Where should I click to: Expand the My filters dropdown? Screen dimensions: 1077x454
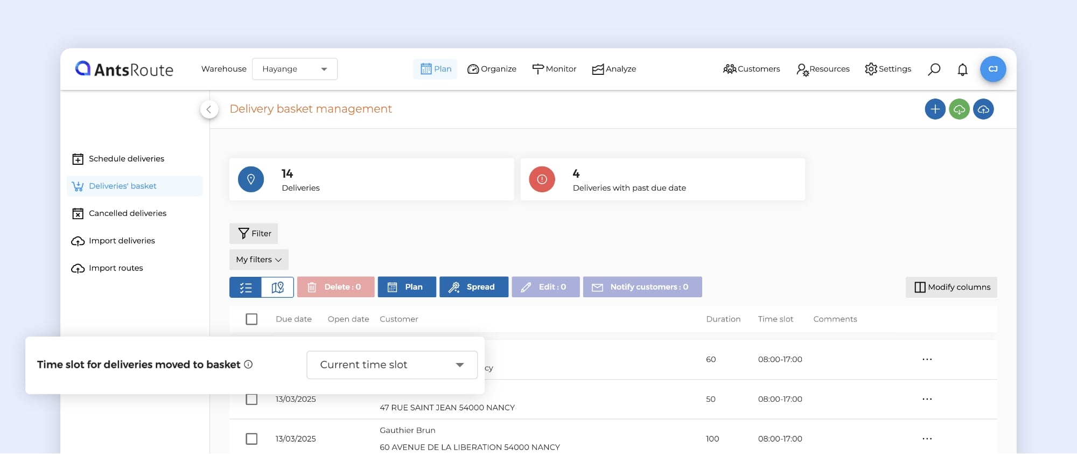pyautogui.click(x=258, y=260)
